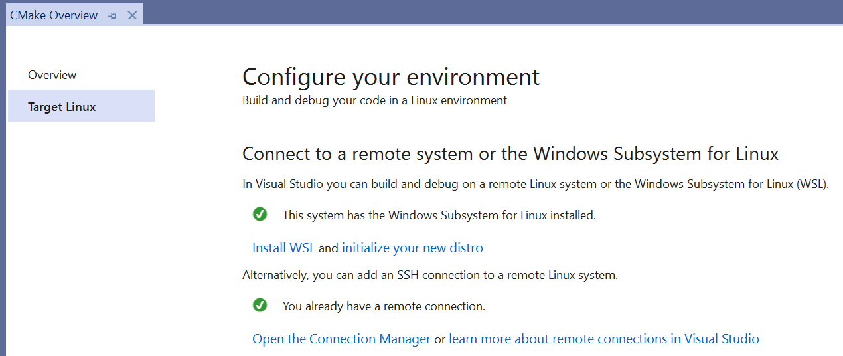Screen dimensions: 843x356
Task: Open the Connection Manager link
Action: click(341, 339)
